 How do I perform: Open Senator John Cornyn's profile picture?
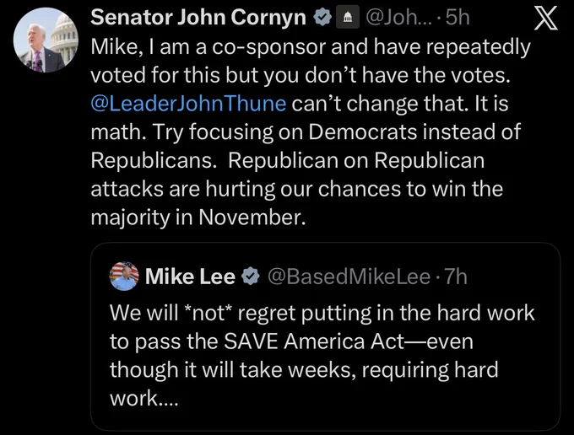pyautogui.click(x=46, y=40)
